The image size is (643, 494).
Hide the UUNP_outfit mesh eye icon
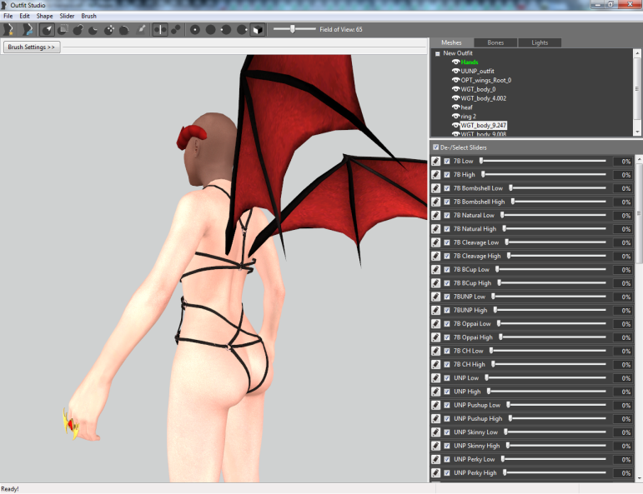pyautogui.click(x=455, y=71)
